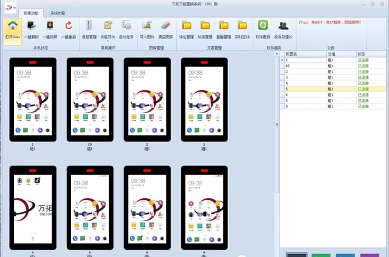Switch to the 系统功能 tab
Image resolution: width=389 pixels, height=257 pixels.
pyautogui.click(x=58, y=12)
